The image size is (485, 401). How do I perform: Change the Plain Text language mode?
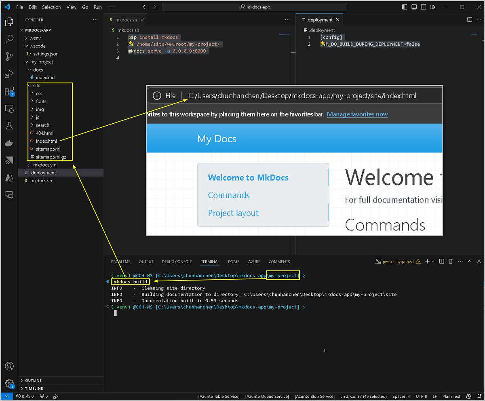[x=451, y=396]
